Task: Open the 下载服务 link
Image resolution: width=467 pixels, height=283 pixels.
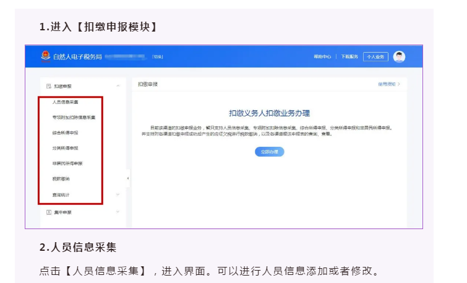Action: [349, 56]
